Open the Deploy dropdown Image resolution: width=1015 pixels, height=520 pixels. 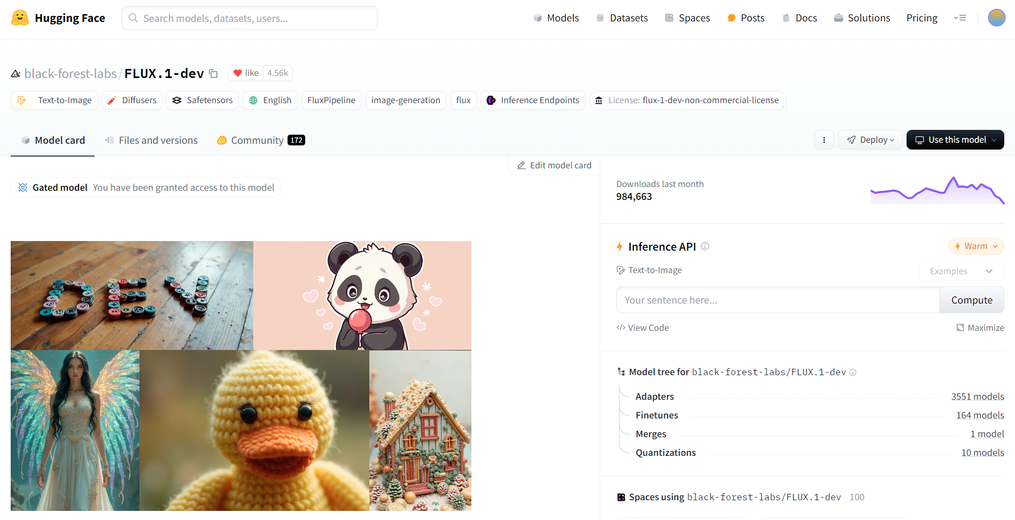coord(870,139)
